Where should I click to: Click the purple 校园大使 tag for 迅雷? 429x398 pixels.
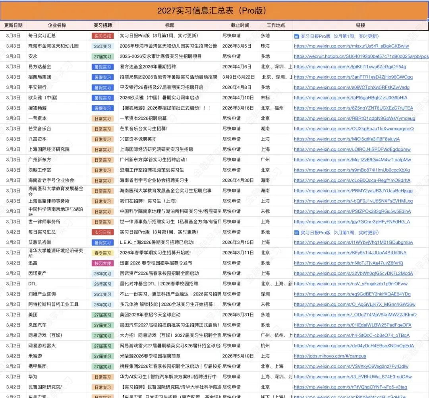point(102,264)
